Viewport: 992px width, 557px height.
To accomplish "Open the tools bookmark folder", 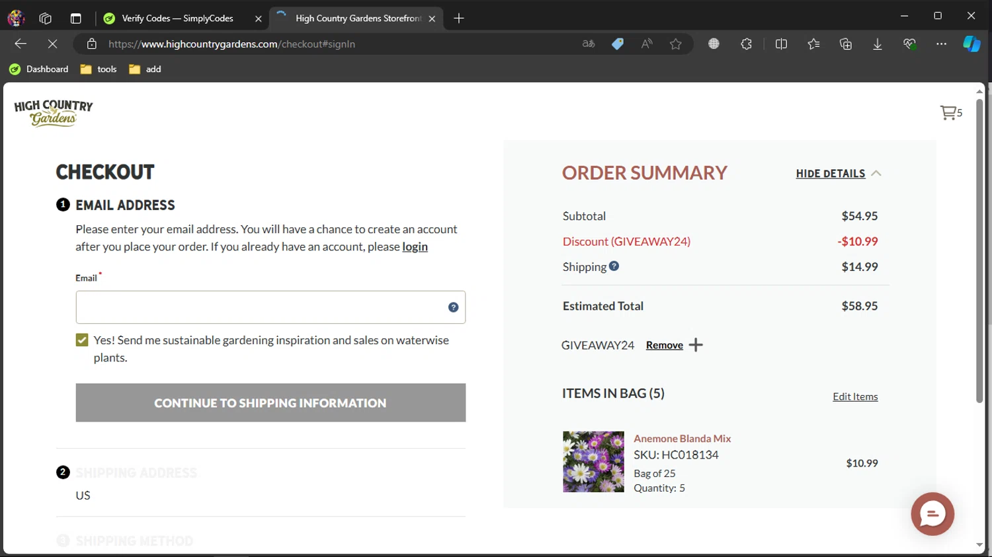I will pos(99,69).
